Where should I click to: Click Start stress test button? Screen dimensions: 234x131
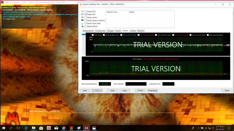point(85,91)
